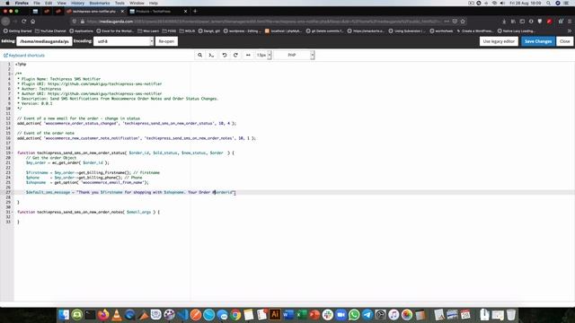Undo the last edit in the code editor
The height and width of the screenshot is (323, 575).
pyautogui.click(x=225, y=55)
